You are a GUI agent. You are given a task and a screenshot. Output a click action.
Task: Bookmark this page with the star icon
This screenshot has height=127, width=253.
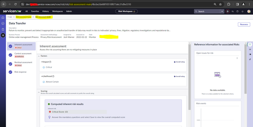(220, 4)
